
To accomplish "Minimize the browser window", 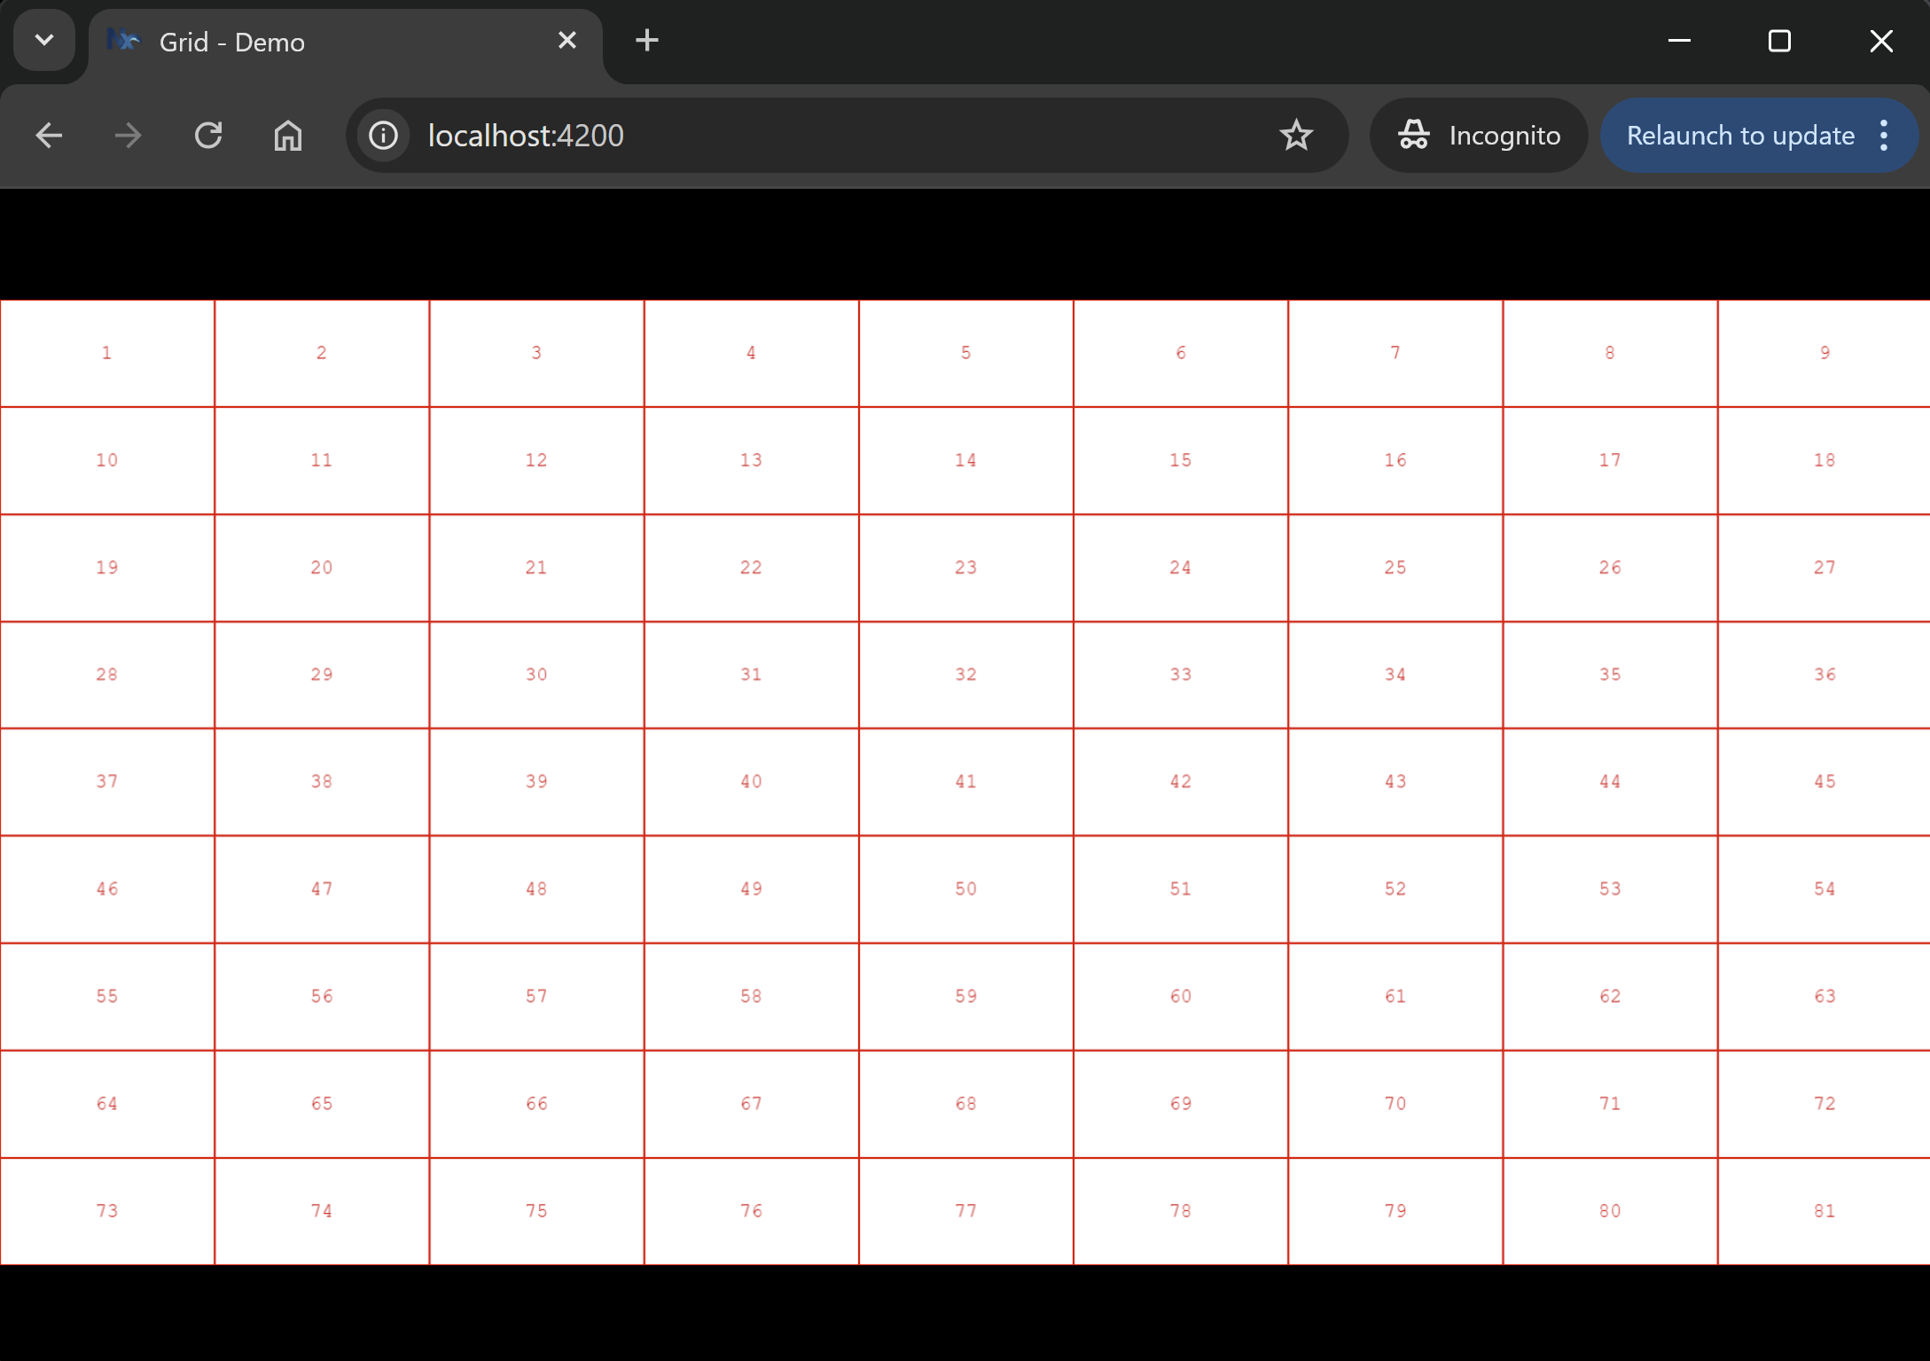I will (1679, 41).
